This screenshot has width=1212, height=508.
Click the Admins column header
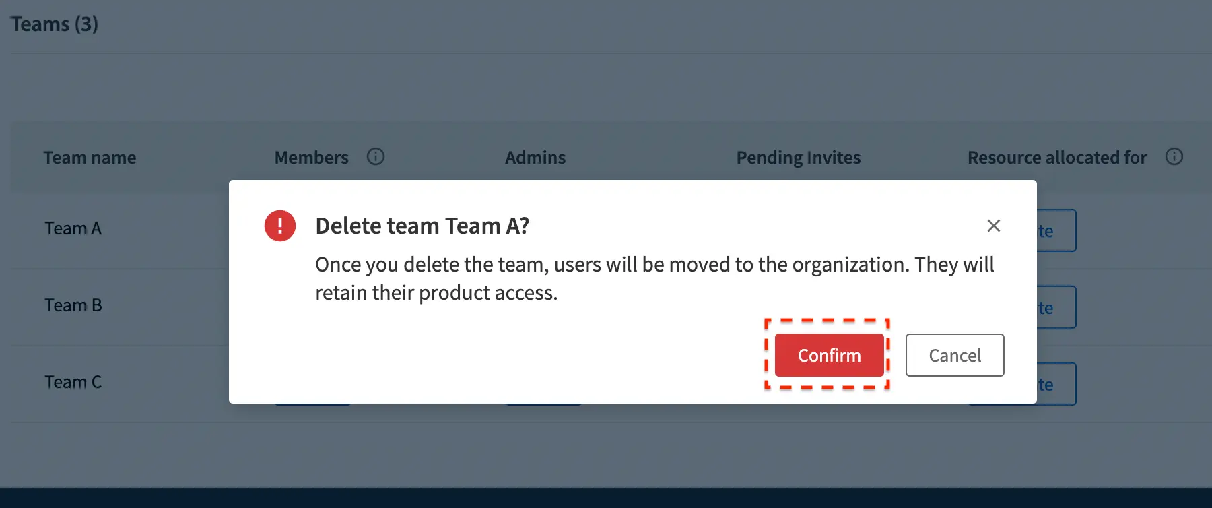tap(535, 158)
